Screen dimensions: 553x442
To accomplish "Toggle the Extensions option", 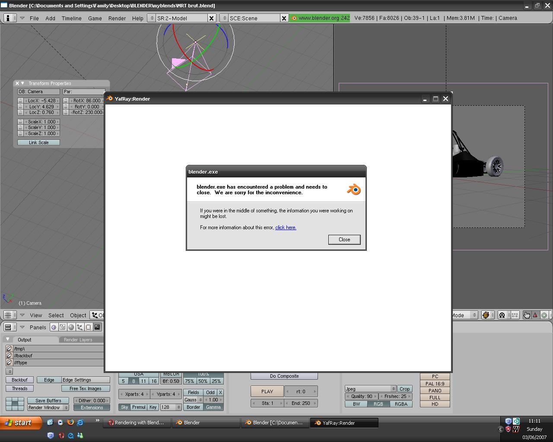I will click(92, 407).
